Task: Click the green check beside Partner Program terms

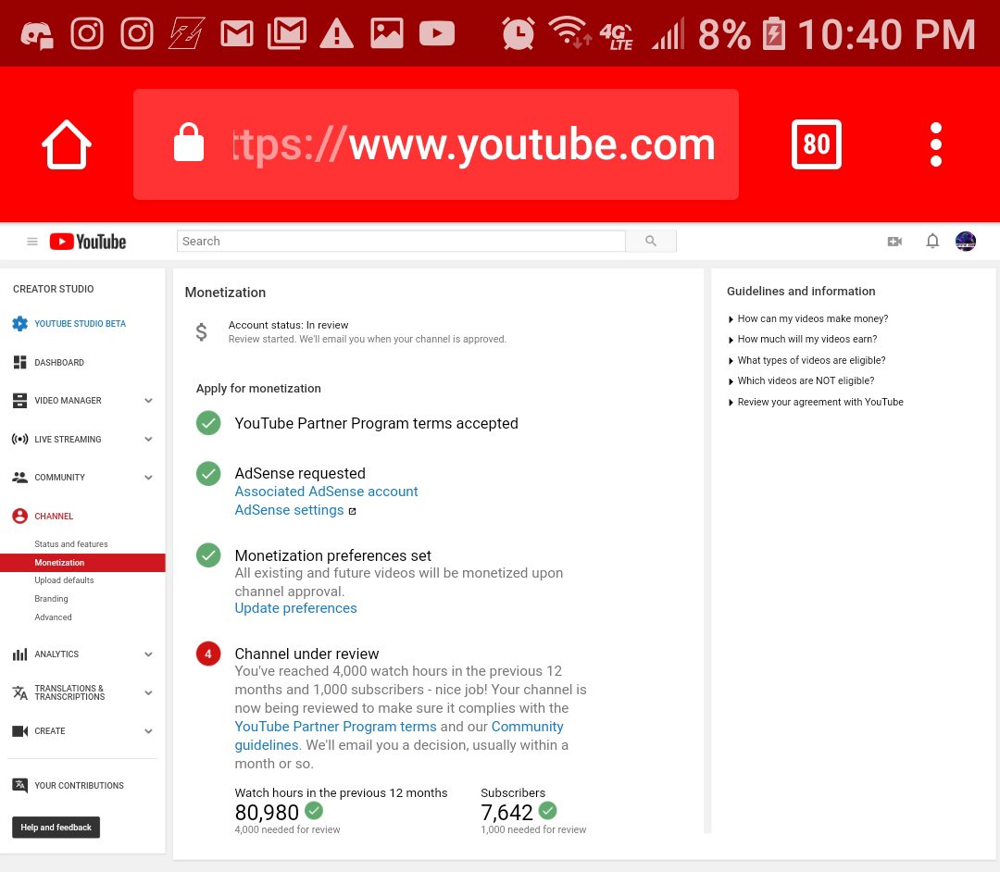Action: pyautogui.click(x=208, y=423)
